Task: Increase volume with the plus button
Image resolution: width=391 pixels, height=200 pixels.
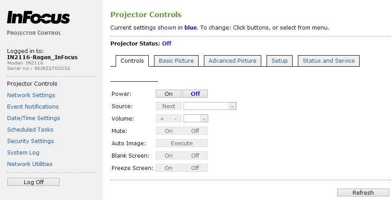Action: (162, 118)
